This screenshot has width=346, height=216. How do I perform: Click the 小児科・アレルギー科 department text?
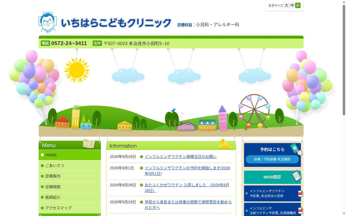point(218,25)
